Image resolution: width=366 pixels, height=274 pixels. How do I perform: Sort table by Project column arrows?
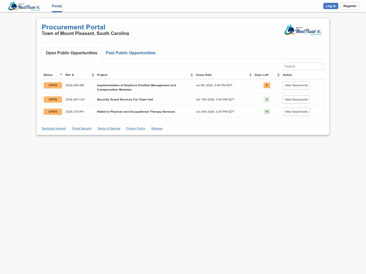(x=192, y=75)
